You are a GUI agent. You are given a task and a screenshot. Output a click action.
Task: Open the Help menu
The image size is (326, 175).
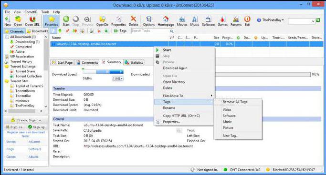pos(56,12)
